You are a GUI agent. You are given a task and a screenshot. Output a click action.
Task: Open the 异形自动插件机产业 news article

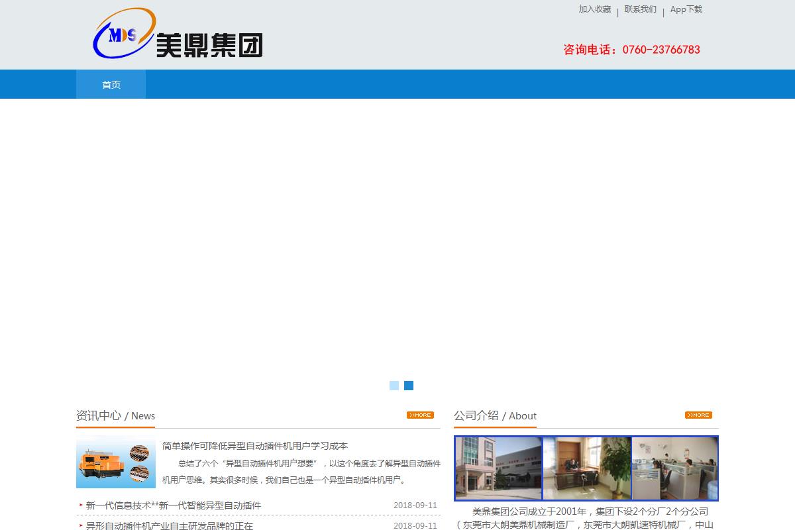coord(170,526)
